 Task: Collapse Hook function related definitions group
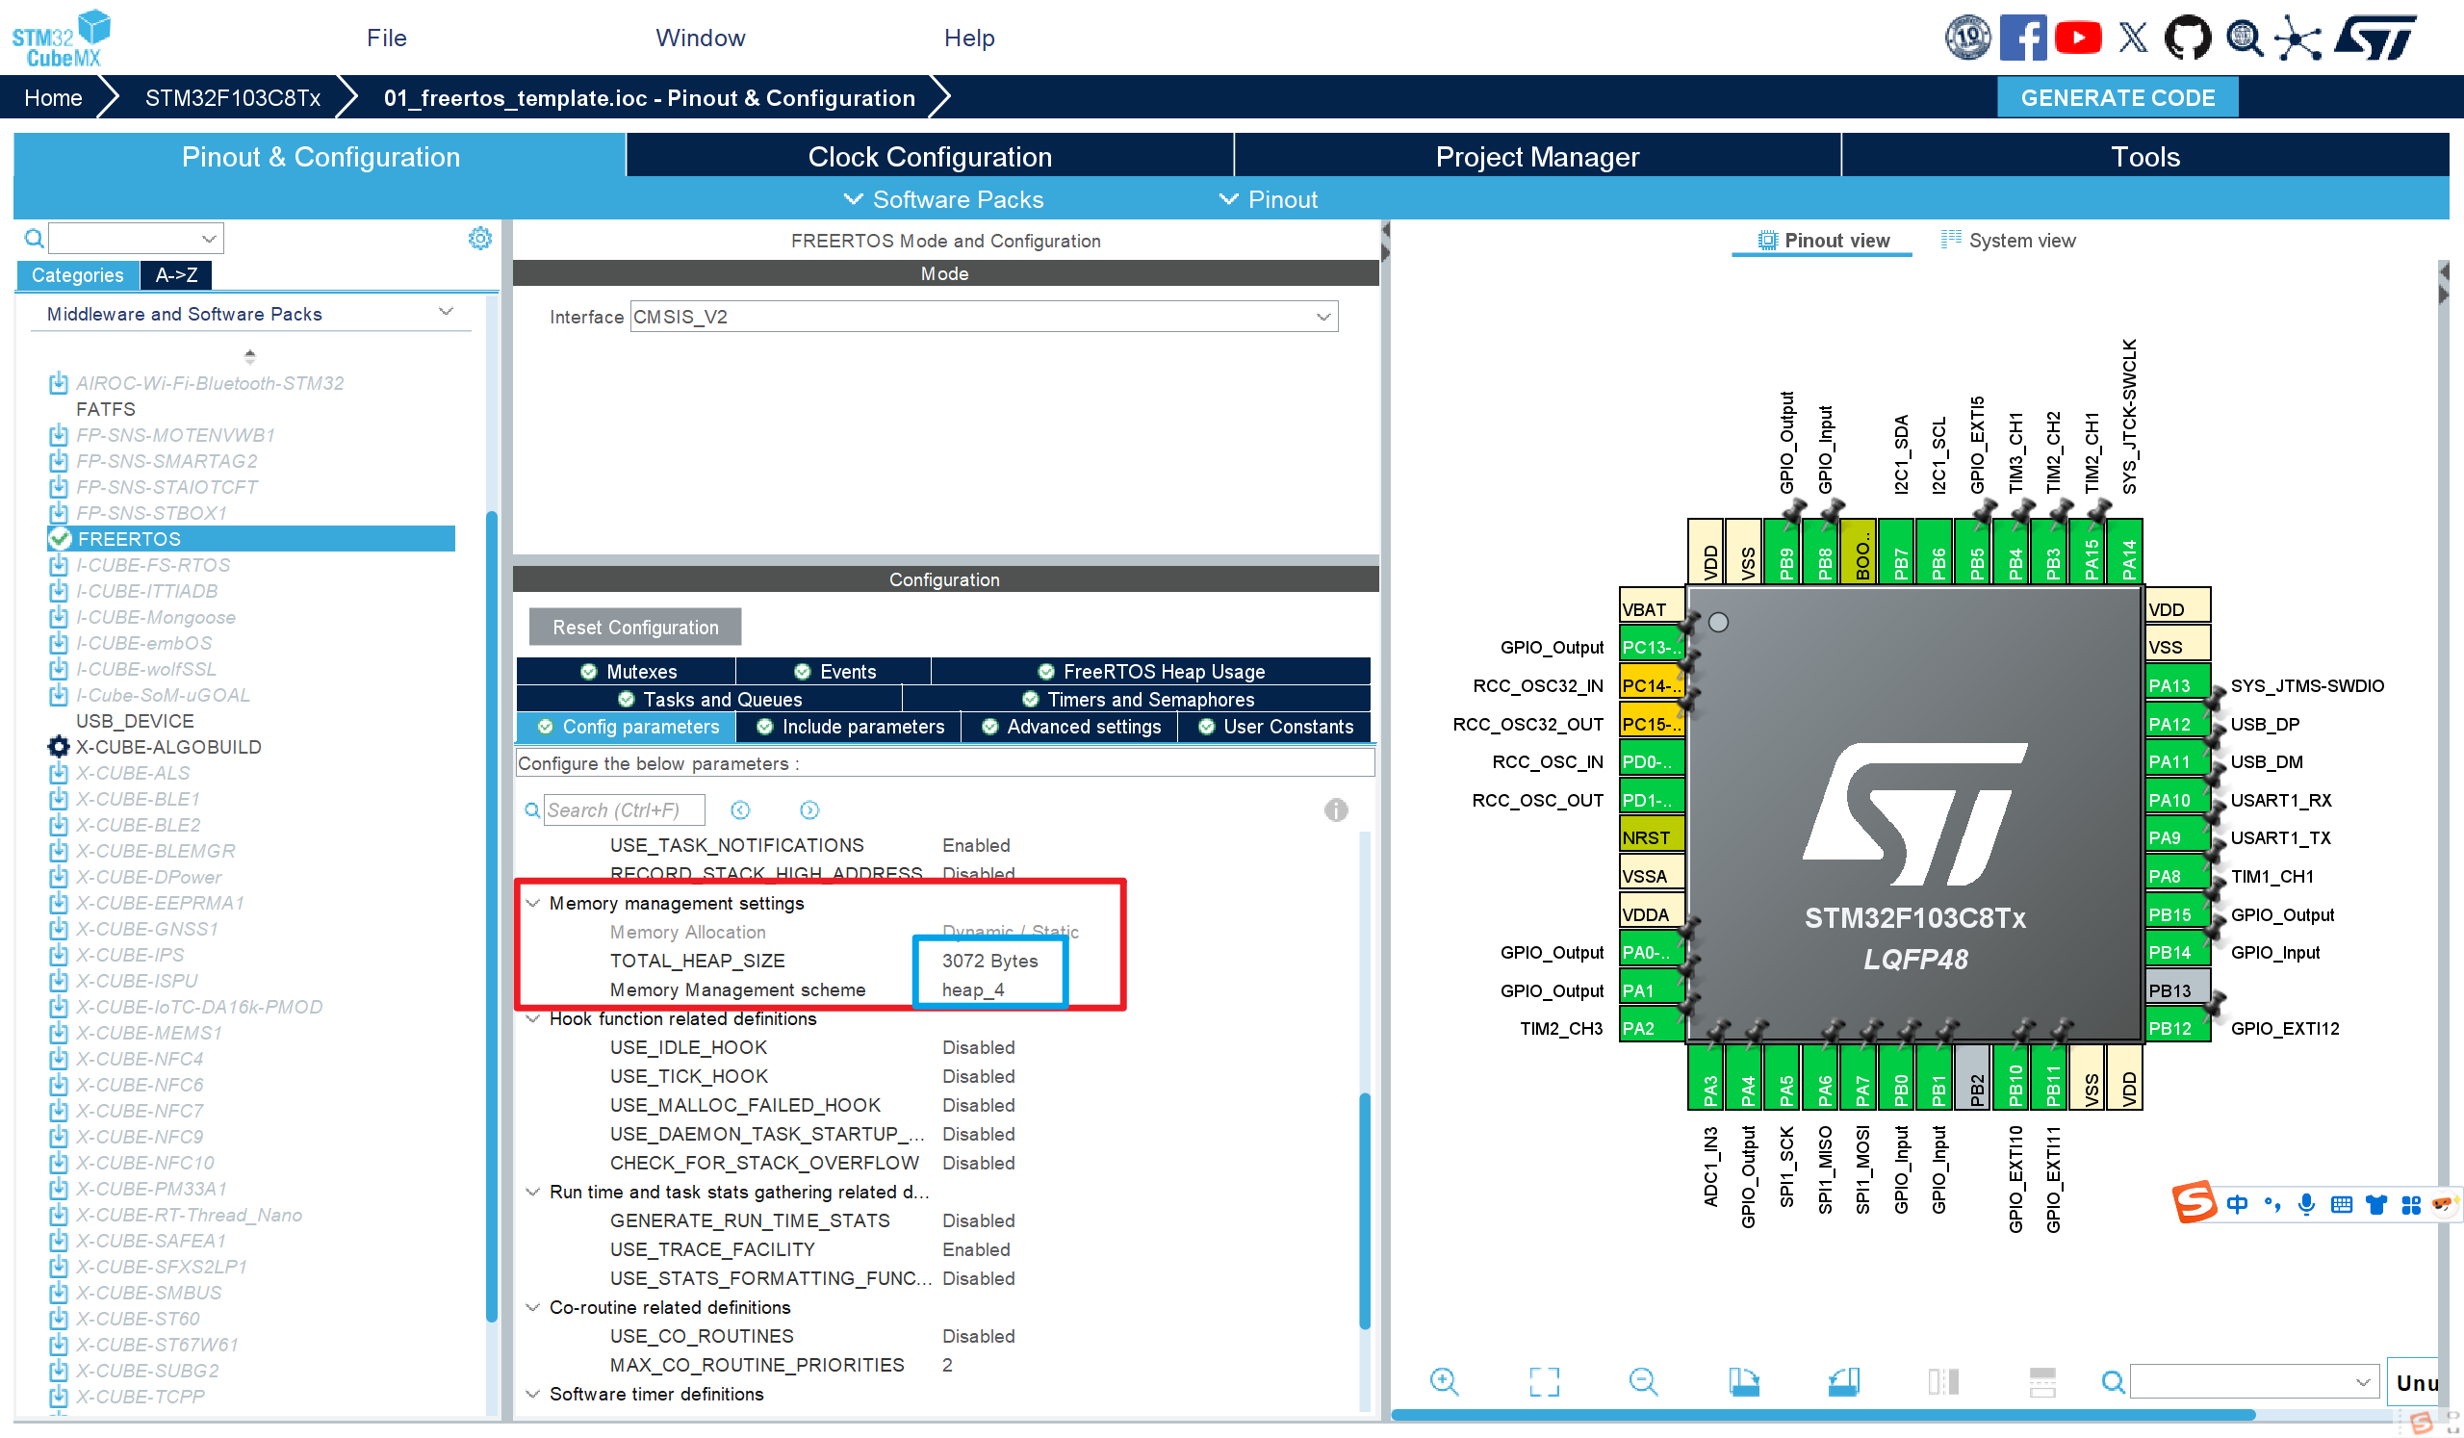pos(533,1018)
